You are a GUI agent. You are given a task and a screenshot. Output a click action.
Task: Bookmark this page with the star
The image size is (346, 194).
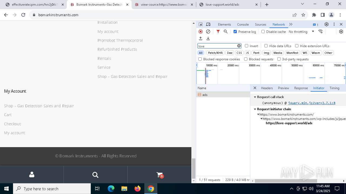[303, 15]
